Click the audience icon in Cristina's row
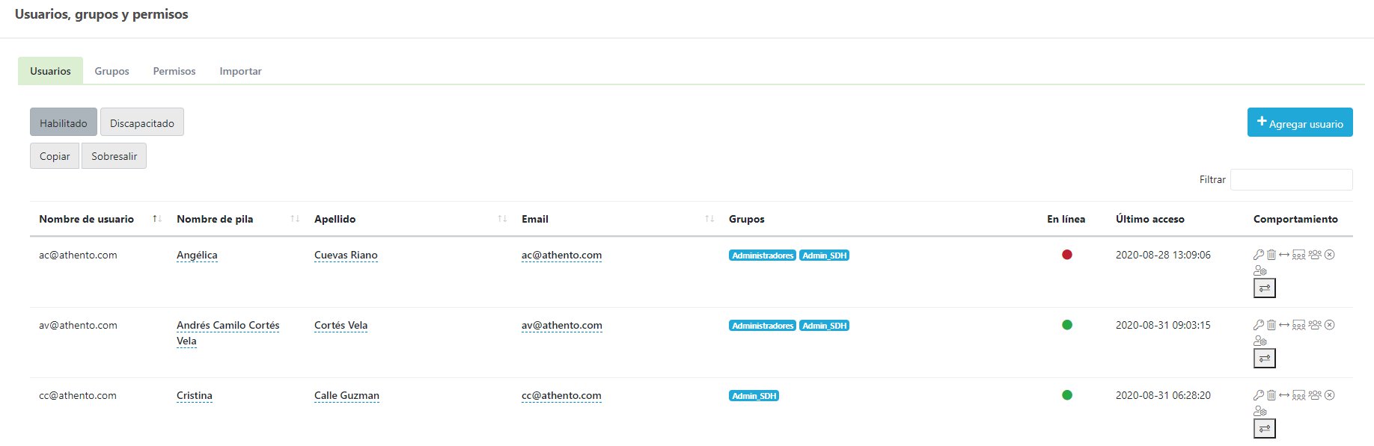Viewport: 1374px width, 446px height. [x=1299, y=395]
